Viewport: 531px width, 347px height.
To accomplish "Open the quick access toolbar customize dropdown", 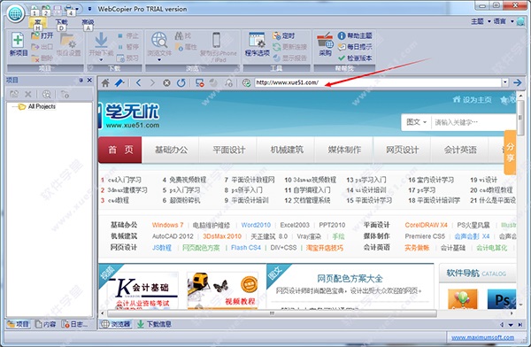I will point(89,9).
